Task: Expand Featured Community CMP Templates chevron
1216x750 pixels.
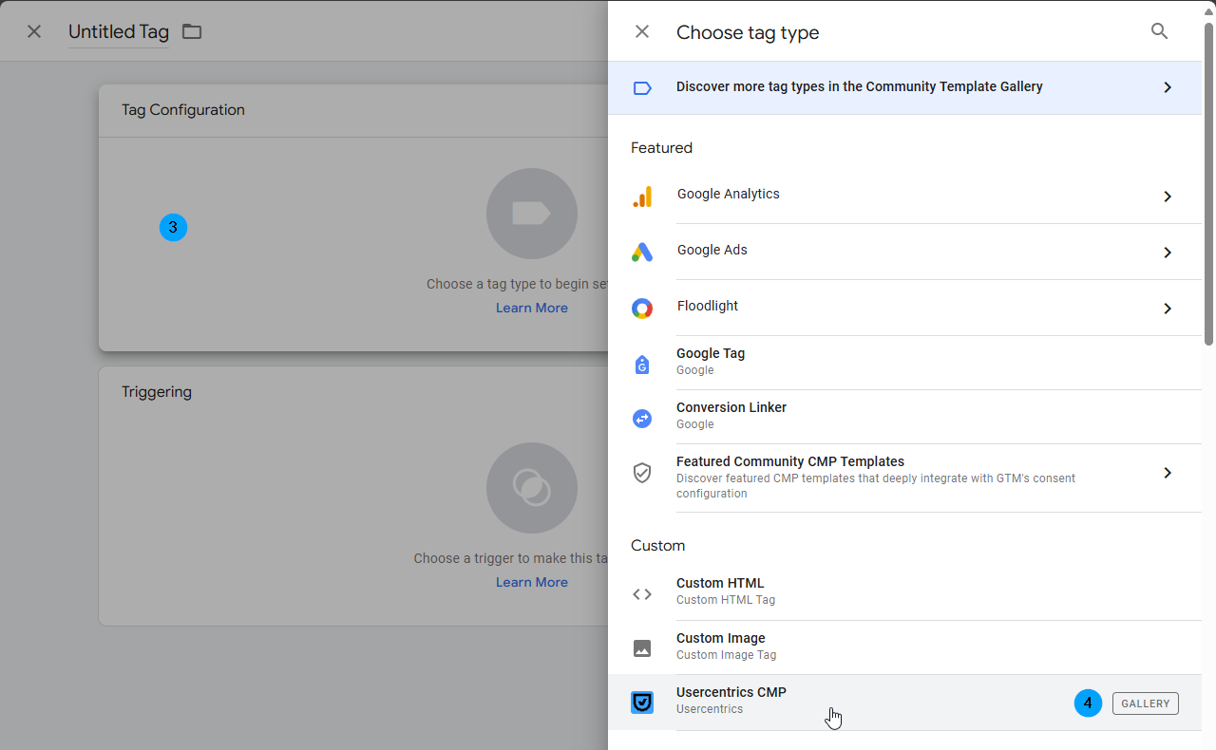Action: (1168, 473)
